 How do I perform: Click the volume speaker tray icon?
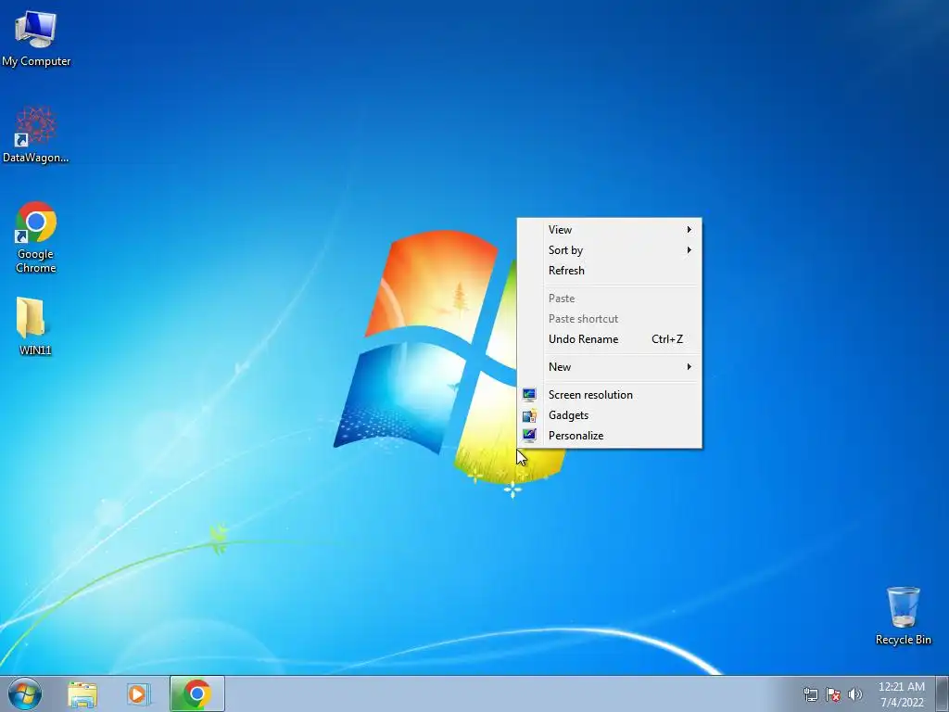pyautogui.click(x=854, y=694)
